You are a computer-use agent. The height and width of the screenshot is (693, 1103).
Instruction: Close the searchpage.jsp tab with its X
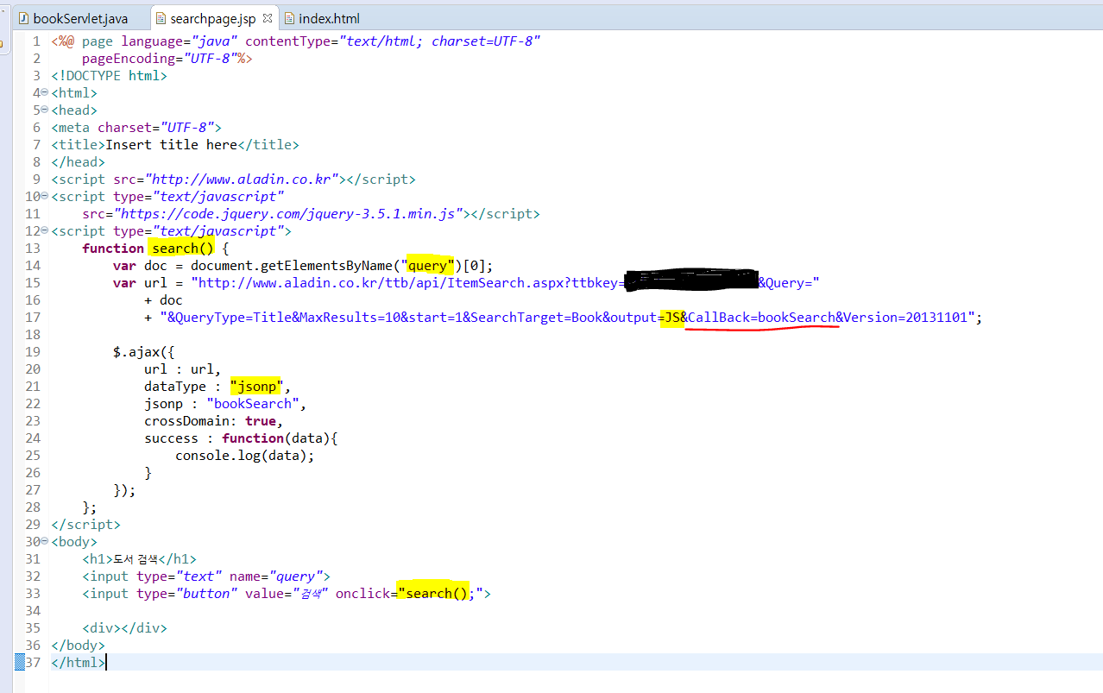[x=267, y=18]
